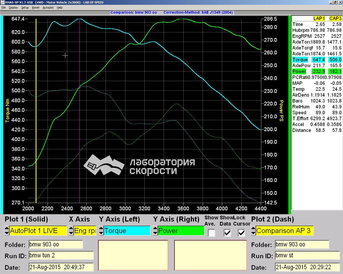343x274 pixels.
Task: Click the Speed row label
Action: pos(299,113)
